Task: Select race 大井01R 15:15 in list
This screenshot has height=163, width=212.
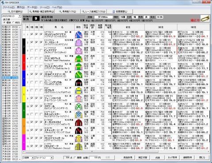Action: click(x=10, y=147)
